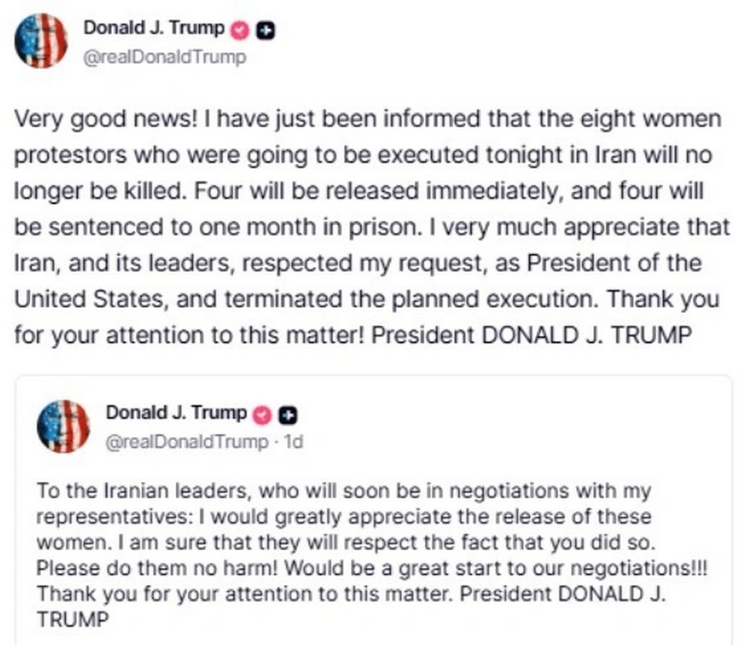Click "Donald J. Trump" name in the quoted post
The height and width of the screenshot is (645, 750).
[x=177, y=414]
